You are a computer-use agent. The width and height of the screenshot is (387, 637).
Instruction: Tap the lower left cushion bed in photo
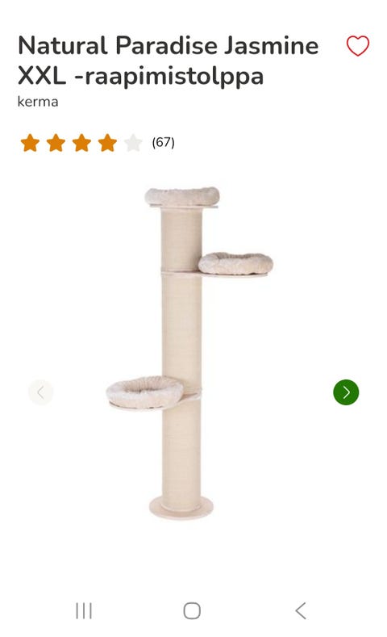(144, 392)
